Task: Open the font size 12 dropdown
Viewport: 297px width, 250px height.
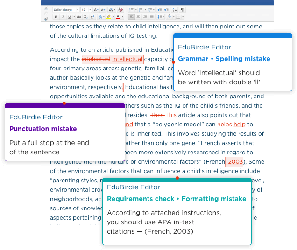Action: coord(85,10)
